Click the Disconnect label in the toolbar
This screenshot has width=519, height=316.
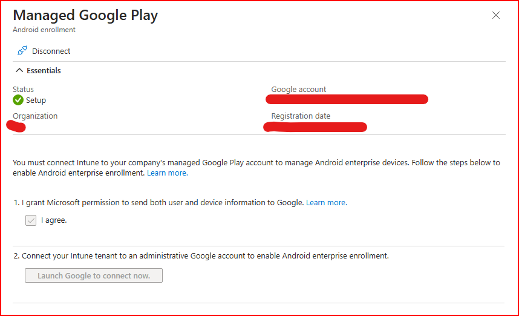point(51,51)
